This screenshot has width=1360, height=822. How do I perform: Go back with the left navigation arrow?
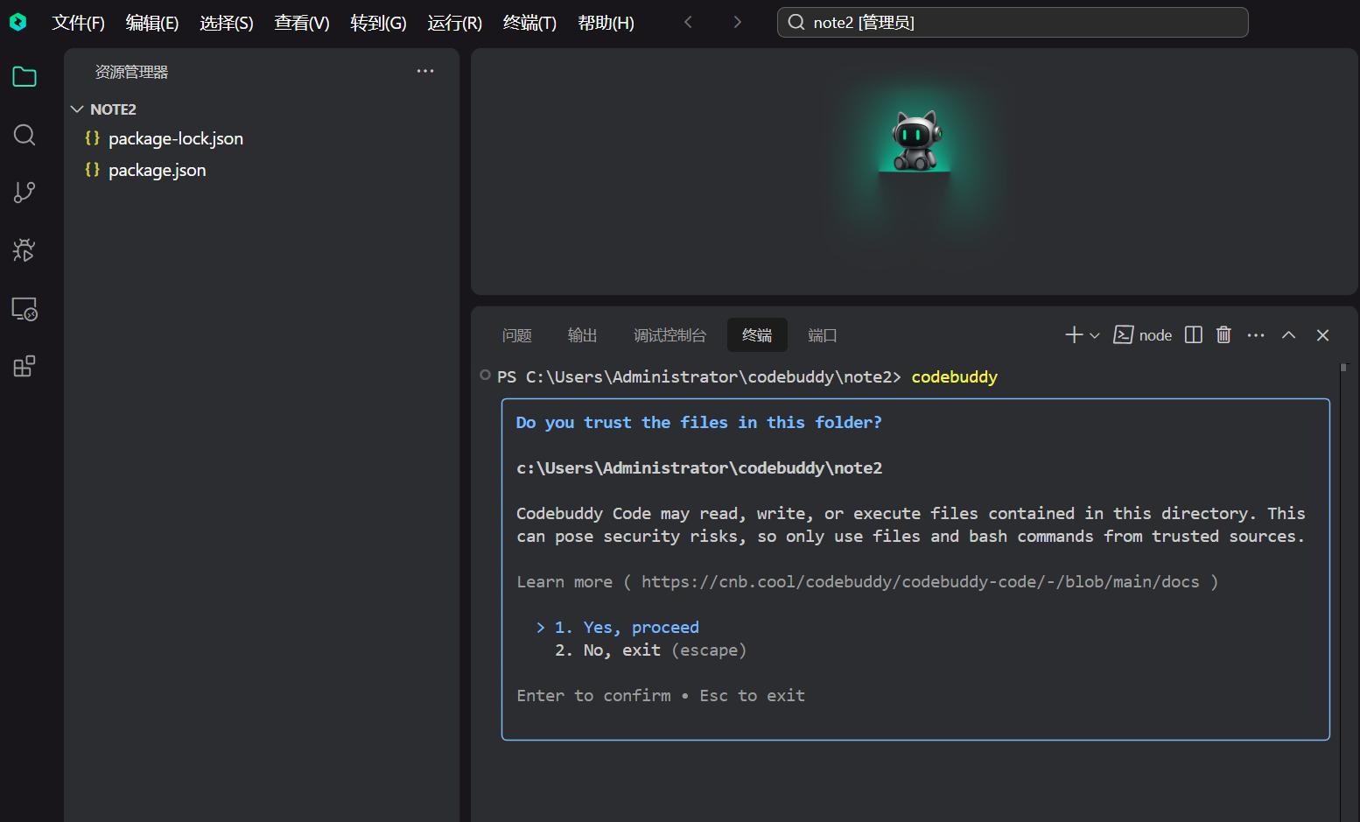[x=689, y=22]
